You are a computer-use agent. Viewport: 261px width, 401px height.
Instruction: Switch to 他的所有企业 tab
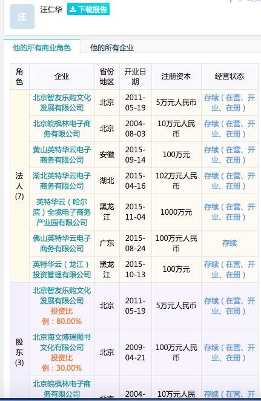coord(112,48)
